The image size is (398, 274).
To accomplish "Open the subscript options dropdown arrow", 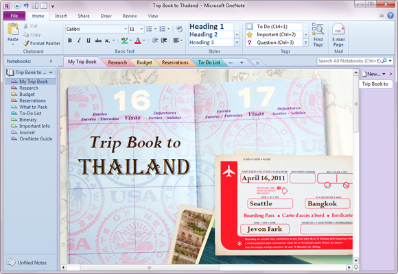I will pos(113,40).
